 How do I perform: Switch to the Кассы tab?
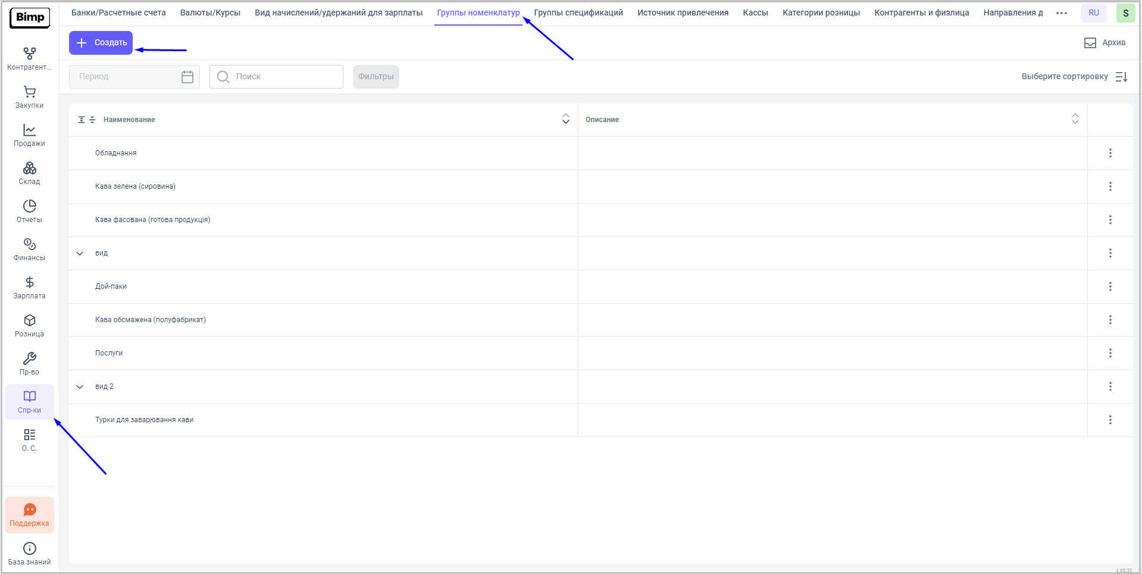(755, 13)
